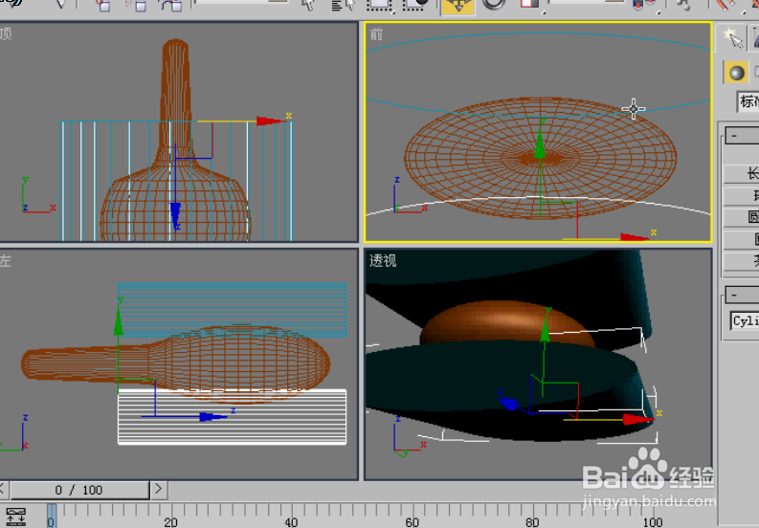
Task: Click the Bind to Space Warp icon
Action: pyautogui.click(x=171, y=6)
